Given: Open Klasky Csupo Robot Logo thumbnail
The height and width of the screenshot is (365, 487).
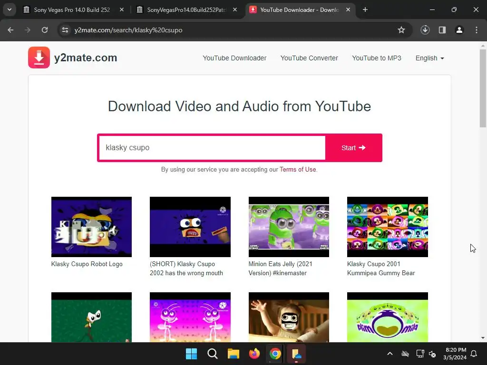Looking at the screenshot, I should [91, 227].
